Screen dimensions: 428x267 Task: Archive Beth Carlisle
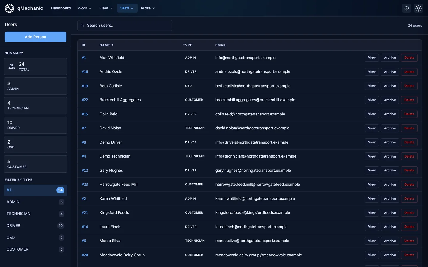point(390,86)
